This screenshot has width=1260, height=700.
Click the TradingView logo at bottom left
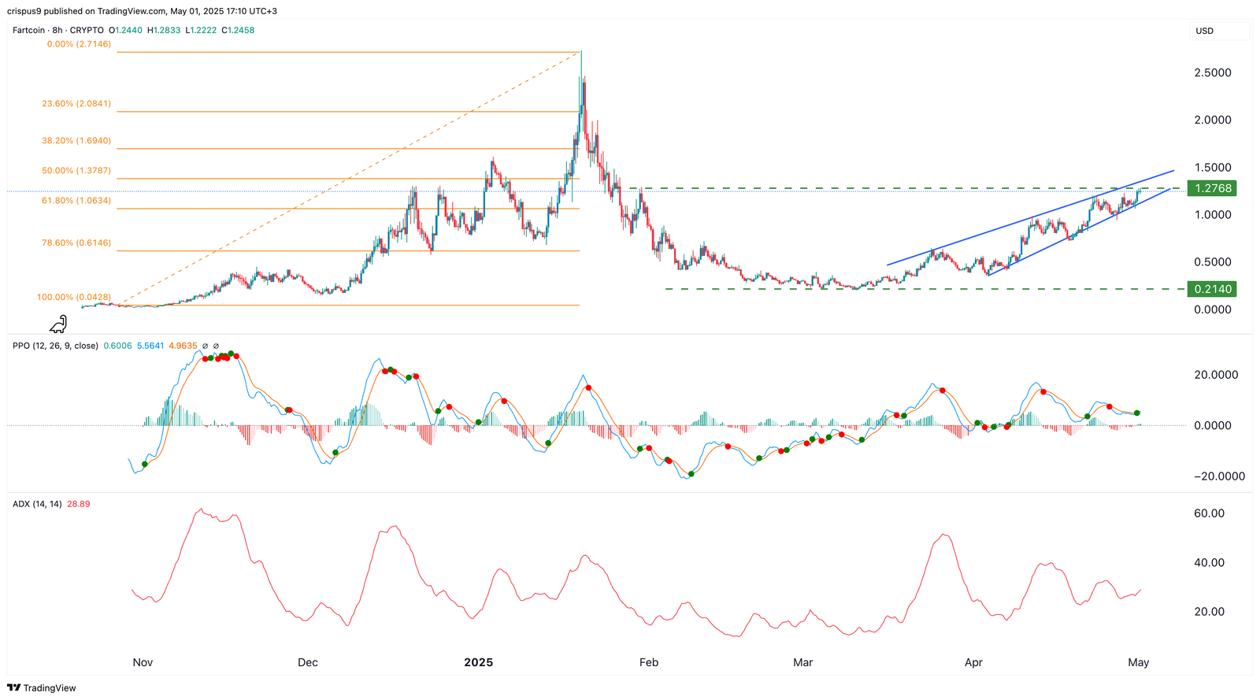43,687
